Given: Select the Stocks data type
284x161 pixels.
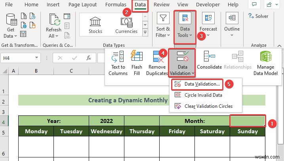Looking at the screenshot, I should (95, 25).
